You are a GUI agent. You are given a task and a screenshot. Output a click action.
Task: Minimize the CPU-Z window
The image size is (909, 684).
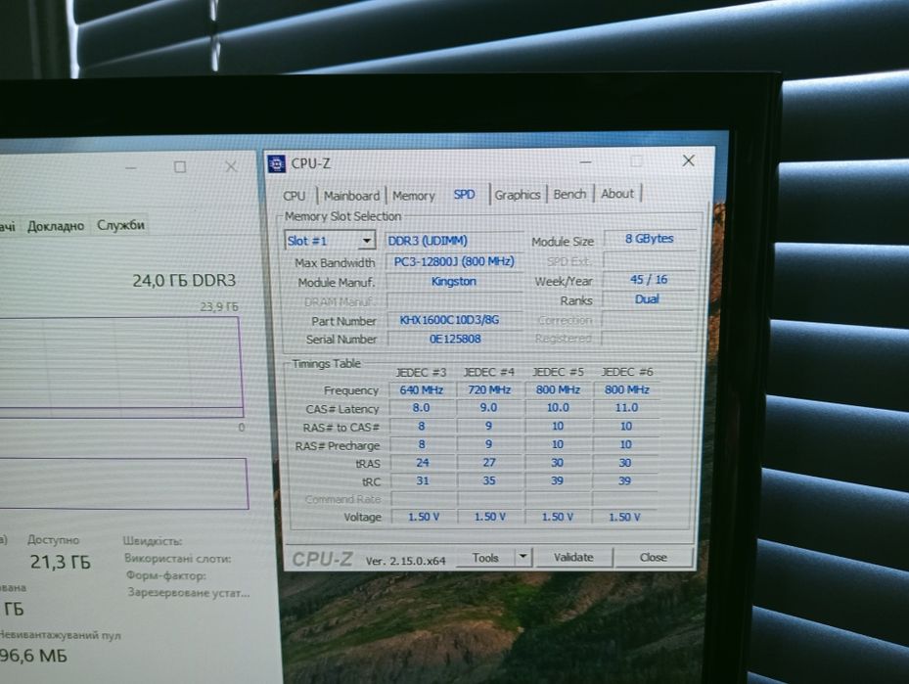click(x=585, y=162)
